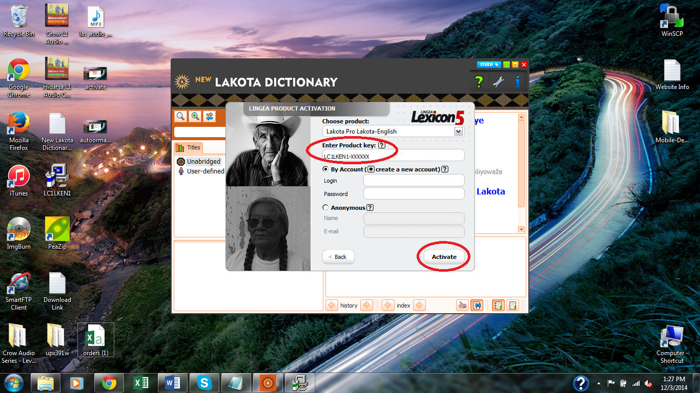Select the Google Chrome desktop shortcut
Viewport: 700px width, 393px height.
[x=19, y=78]
